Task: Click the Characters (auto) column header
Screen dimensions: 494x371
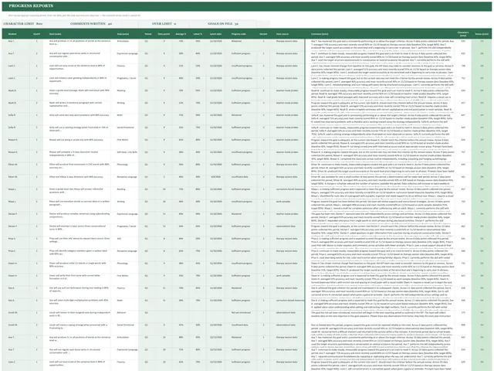Action: [463, 33]
